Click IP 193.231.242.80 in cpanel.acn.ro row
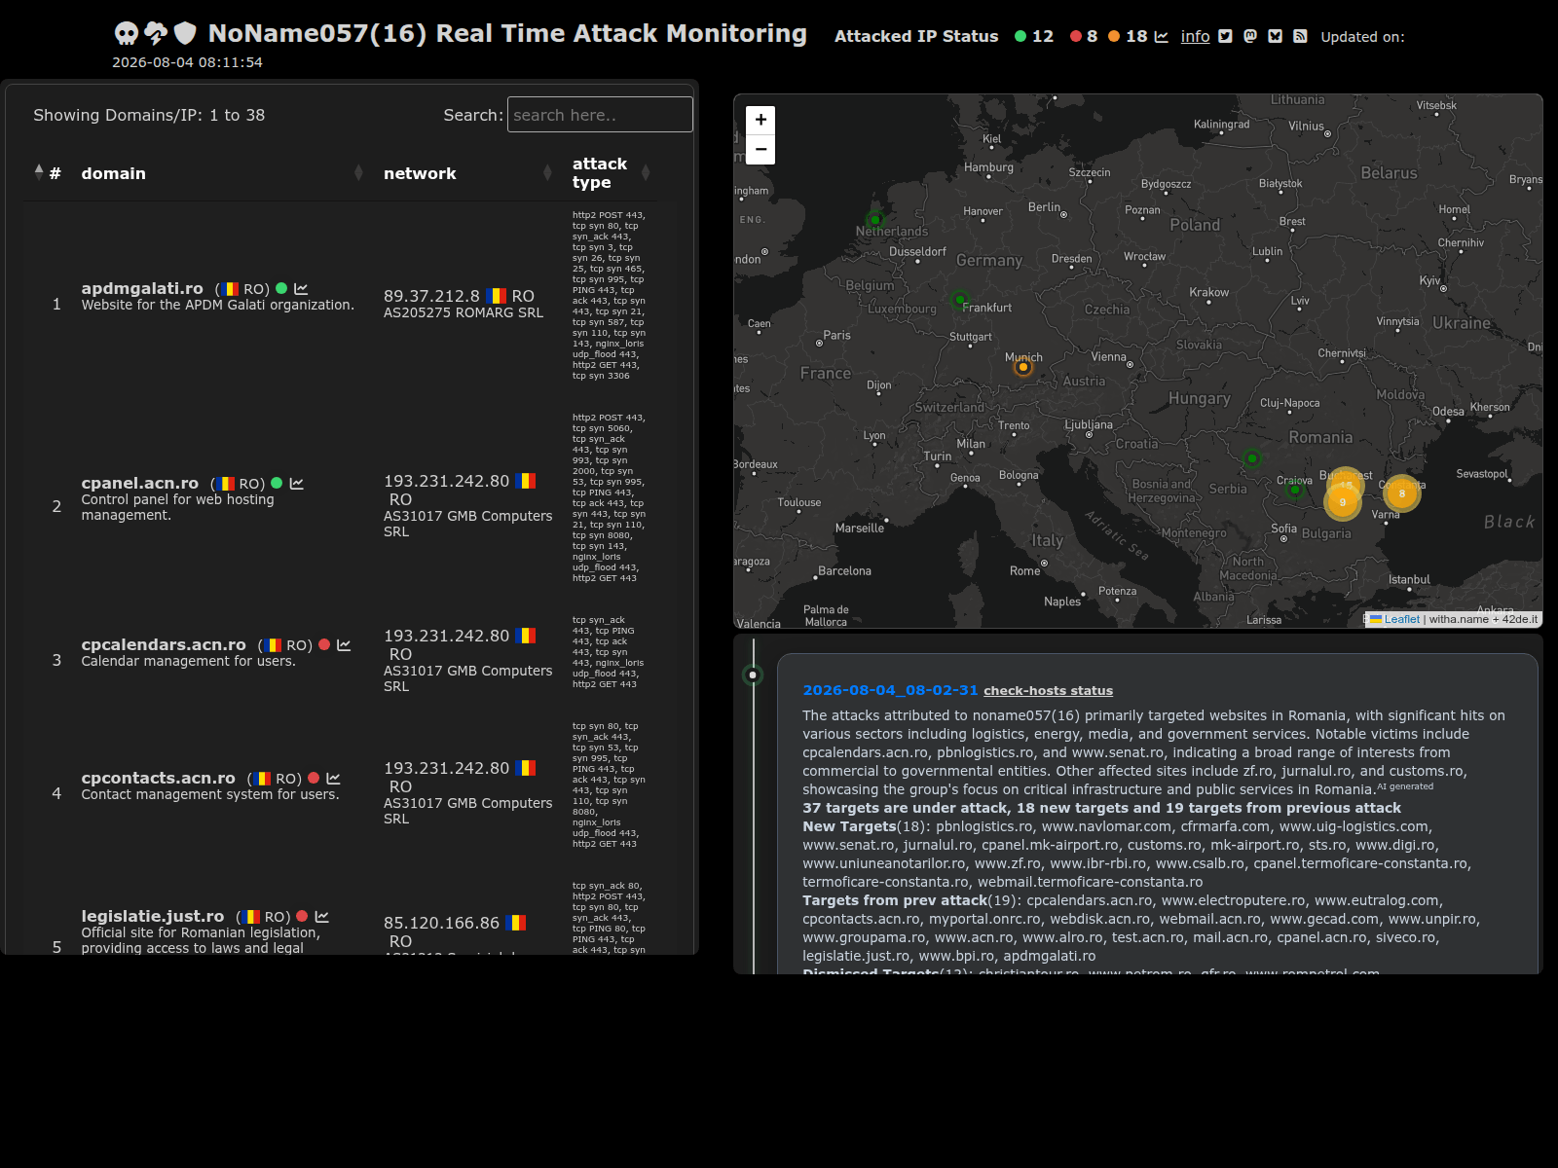The height and width of the screenshot is (1168, 1558). (x=446, y=481)
